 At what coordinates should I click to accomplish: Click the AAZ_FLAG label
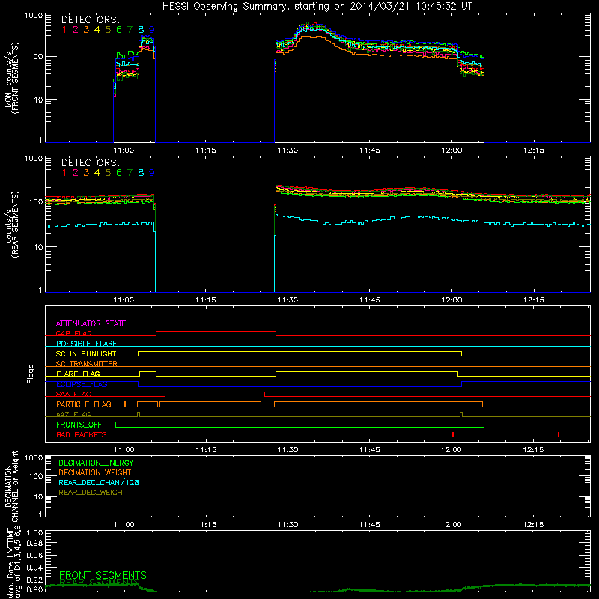73,415
